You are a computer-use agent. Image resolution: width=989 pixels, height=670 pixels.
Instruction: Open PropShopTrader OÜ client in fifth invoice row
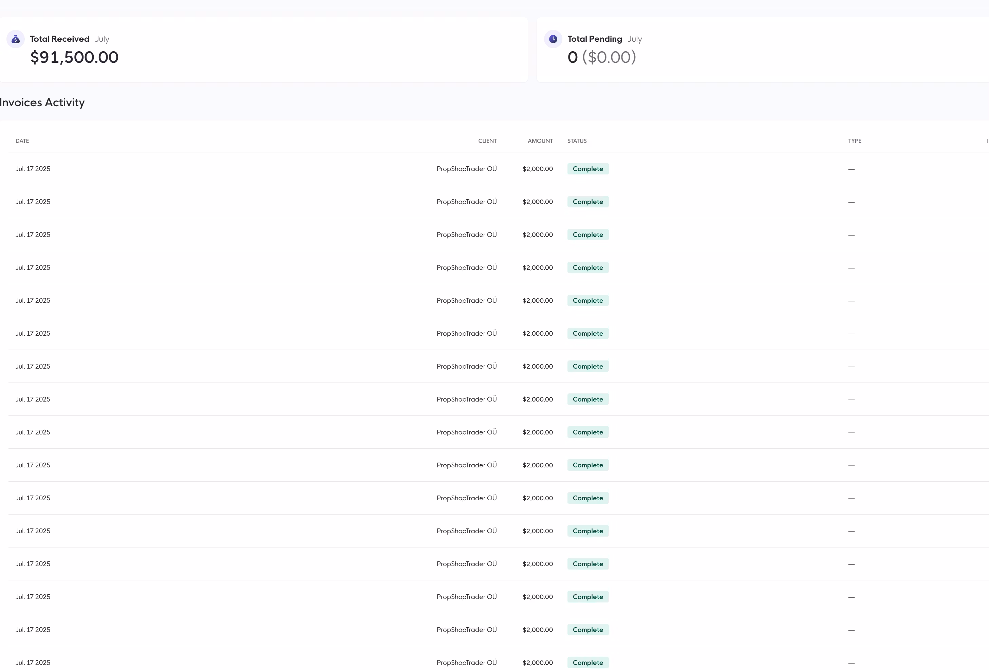(x=466, y=300)
